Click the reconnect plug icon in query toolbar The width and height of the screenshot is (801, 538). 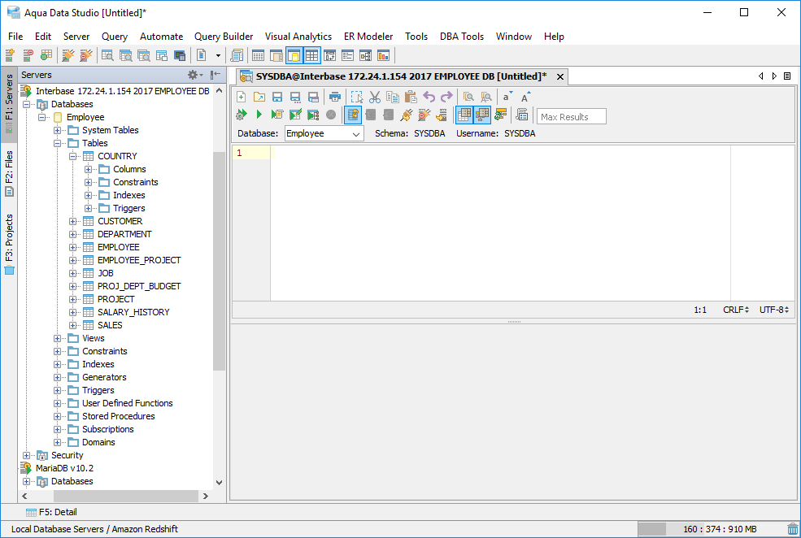point(407,115)
